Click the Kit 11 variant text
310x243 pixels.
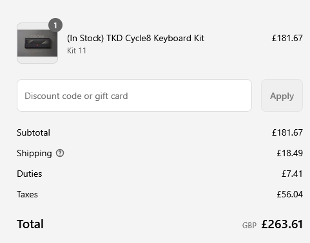77,51
